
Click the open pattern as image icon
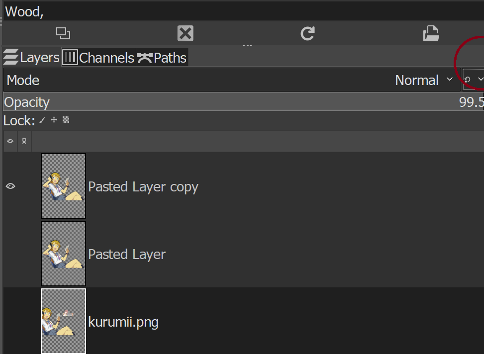click(x=431, y=33)
